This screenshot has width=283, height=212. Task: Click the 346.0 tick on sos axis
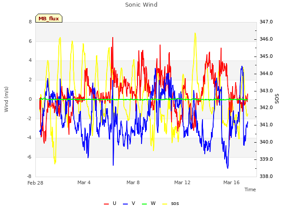(x=266, y=39)
